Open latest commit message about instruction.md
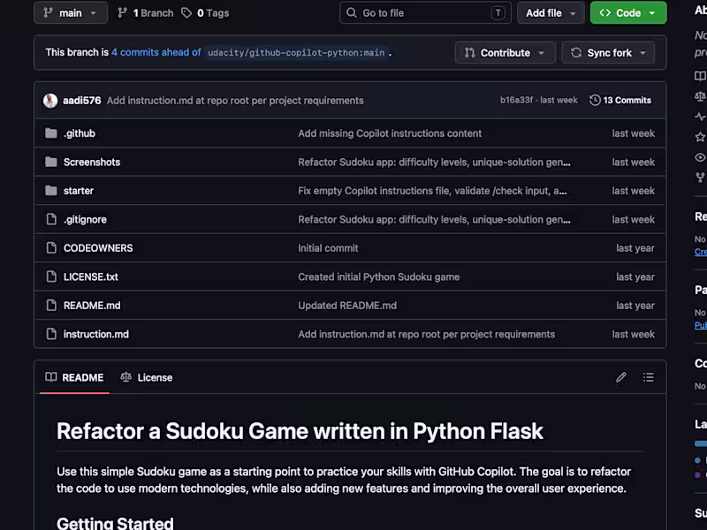707x530 pixels. pyautogui.click(x=235, y=101)
